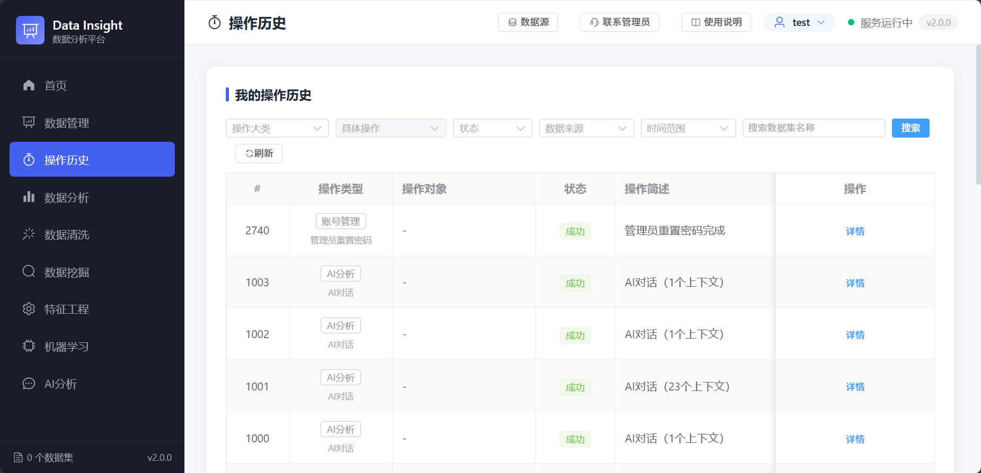
Task: Click the headset icon in 联系管理员 button
Action: 595,22
